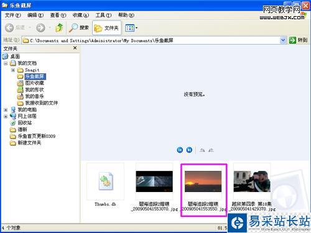The height and width of the screenshot is (233, 311).
Task: Select 桌面 in the folder tree
Action: pyautogui.click(x=15, y=57)
